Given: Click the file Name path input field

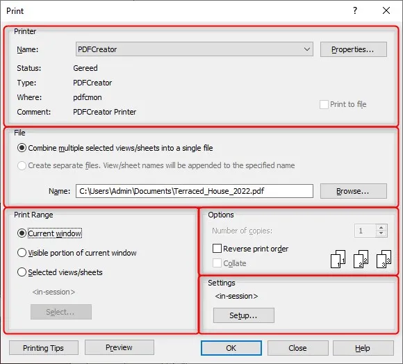Looking at the screenshot, I should tap(195, 191).
